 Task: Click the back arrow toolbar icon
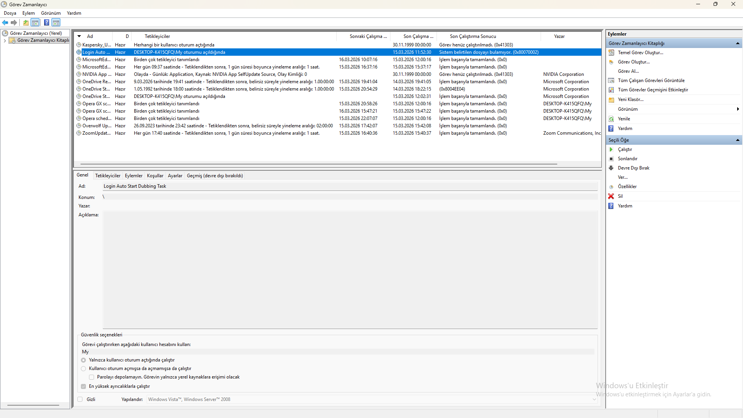(5, 22)
